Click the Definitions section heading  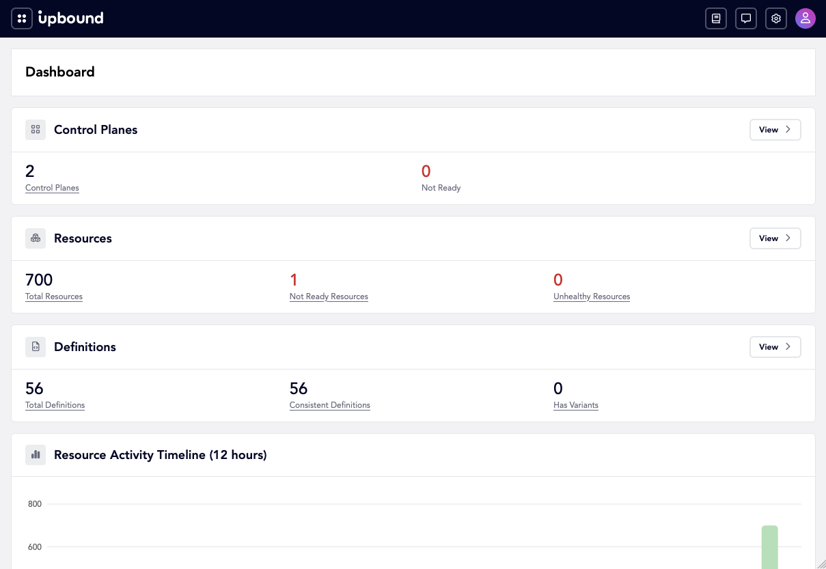[x=85, y=347]
